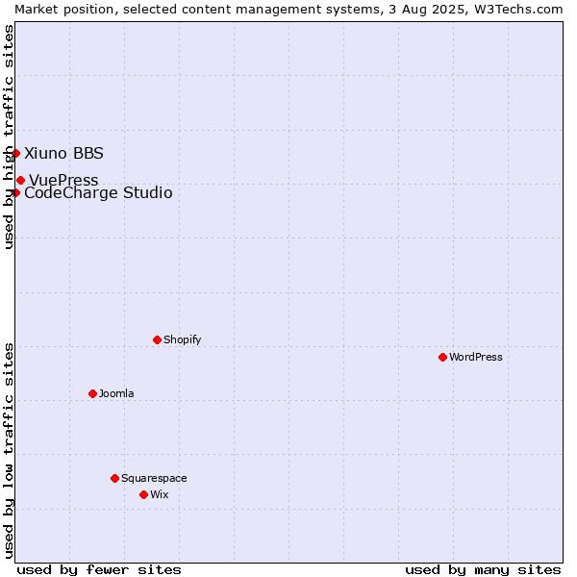Screen dimensions: 577x577
Task: Select the 'Squarespace' label text
Action: click(154, 478)
